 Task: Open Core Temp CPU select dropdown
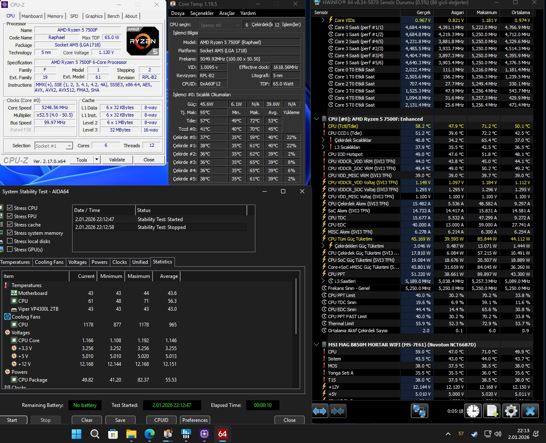pos(220,25)
